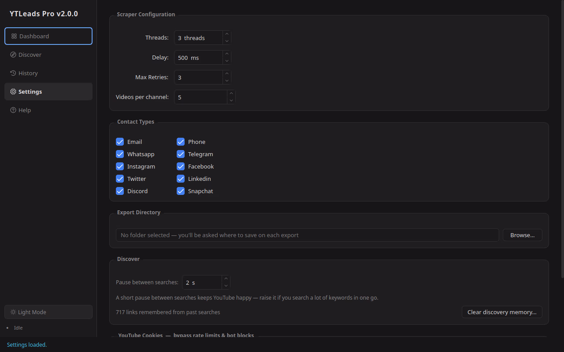Increase the Delay with up arrow
Image resolution: width=564 pixels, height=352 pixels.
point(226,54)
